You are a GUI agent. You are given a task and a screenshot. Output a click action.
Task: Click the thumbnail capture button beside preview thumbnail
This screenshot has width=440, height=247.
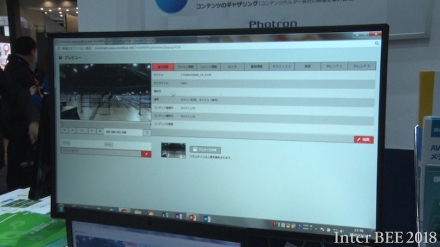[205, 150]
